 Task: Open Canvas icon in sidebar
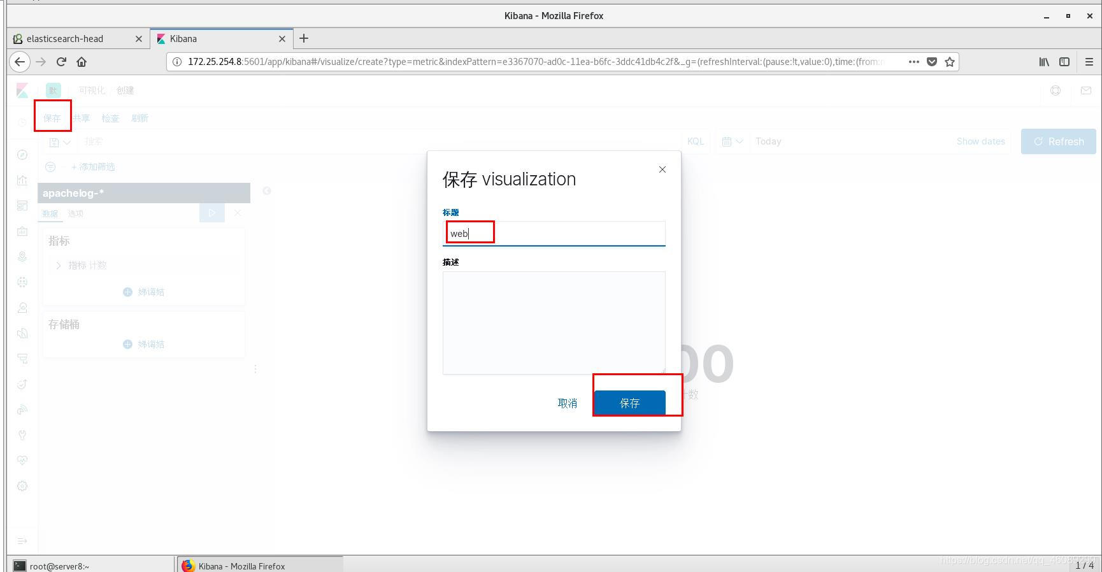[x=22, y=231]
